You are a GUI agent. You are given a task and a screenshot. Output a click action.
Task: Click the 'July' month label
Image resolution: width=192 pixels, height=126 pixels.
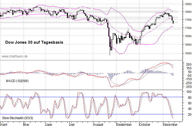coord(72,124)
